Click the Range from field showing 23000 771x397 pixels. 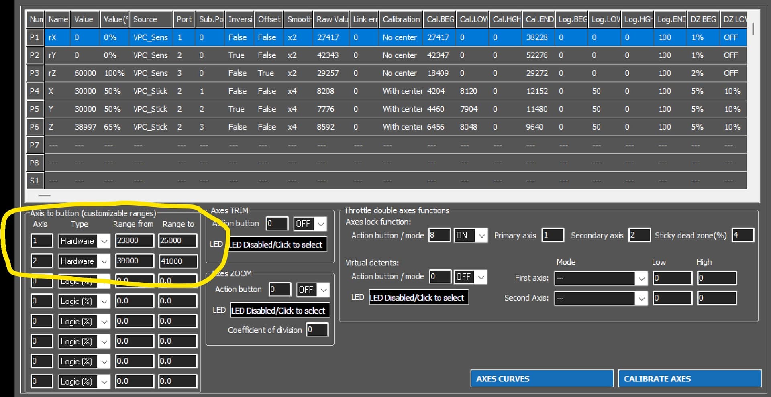[x=134, y=241]
